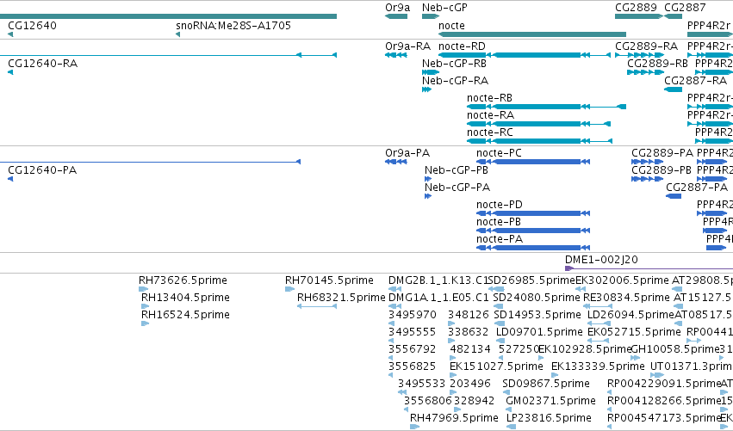Click the CG2889-PA protein label

tap(662, 153)
